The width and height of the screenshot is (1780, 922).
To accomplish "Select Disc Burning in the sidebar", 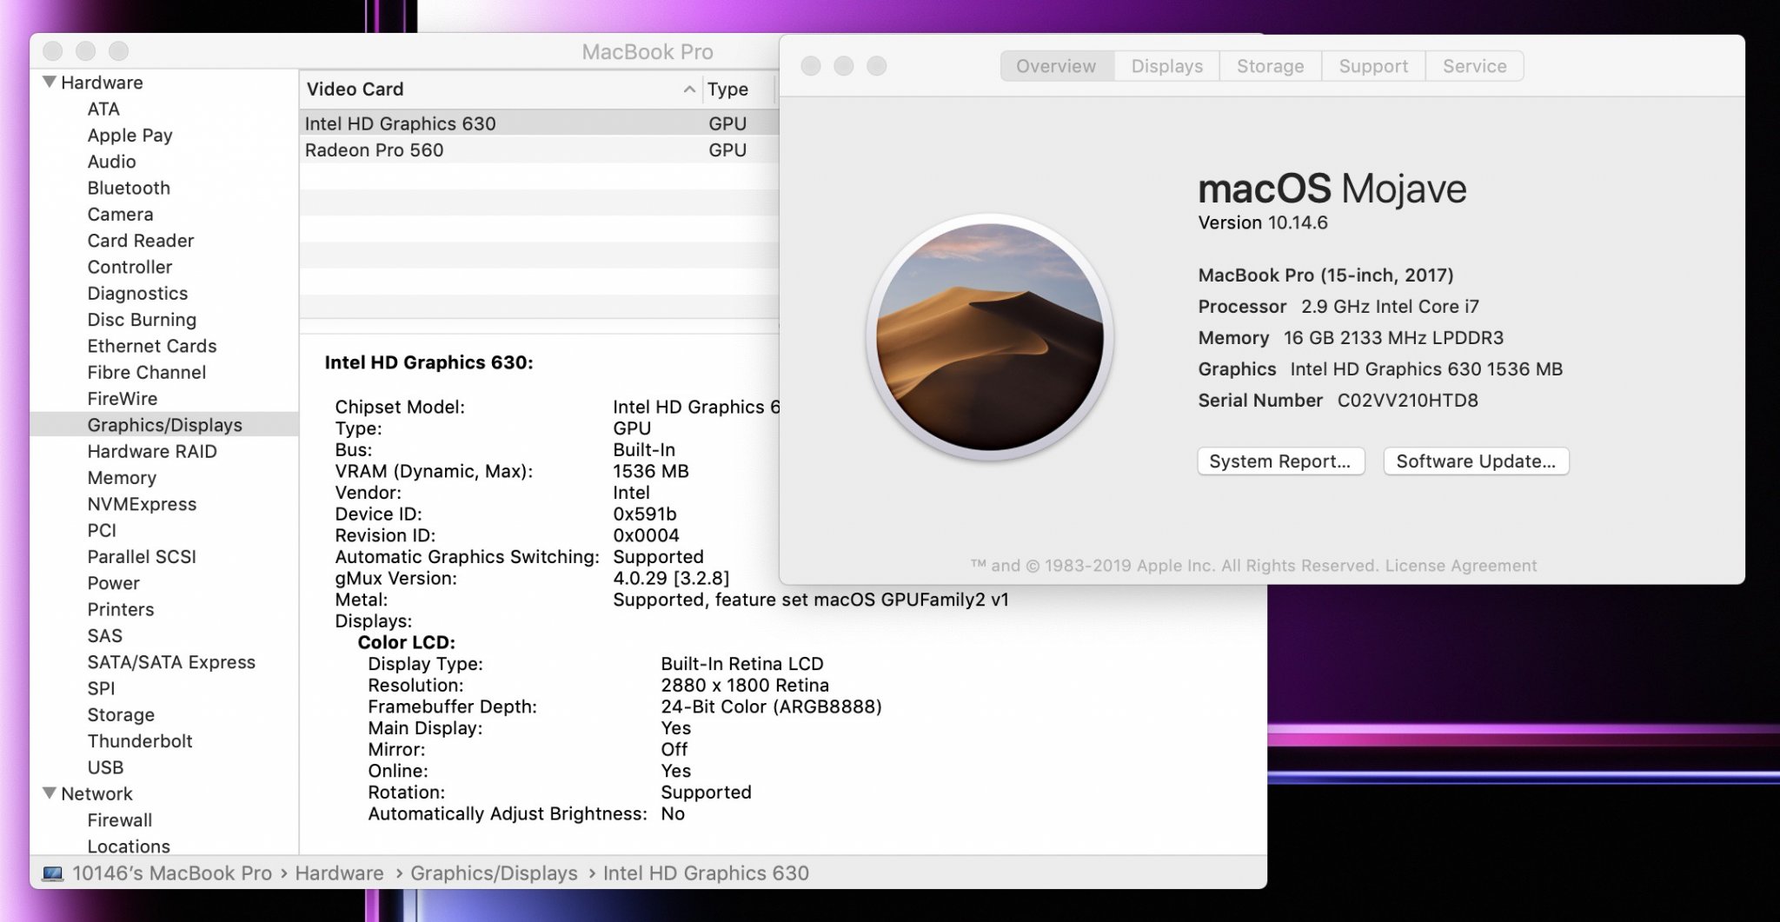I will pos(142,320).
